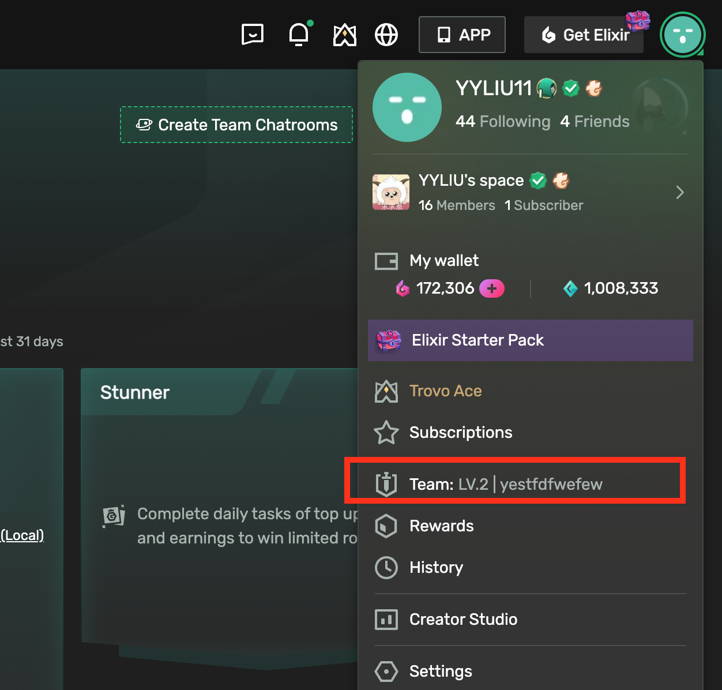
Task: Open the Elixir Starter Pack banner
Action: click(x=530, y=340)
